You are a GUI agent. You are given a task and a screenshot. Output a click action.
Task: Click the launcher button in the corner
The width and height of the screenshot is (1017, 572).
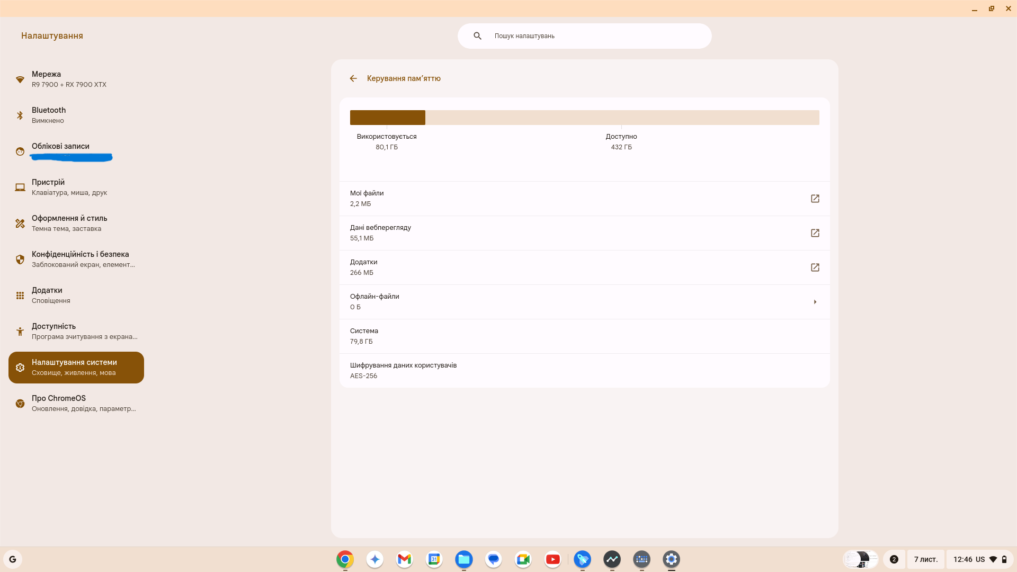(13, 559)
